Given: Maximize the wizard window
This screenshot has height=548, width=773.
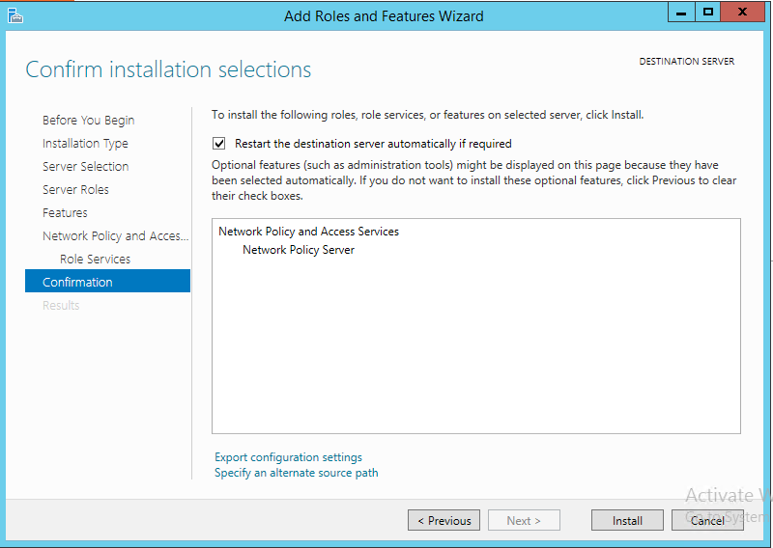Looking at the screenshot, I should click(708, 13).
